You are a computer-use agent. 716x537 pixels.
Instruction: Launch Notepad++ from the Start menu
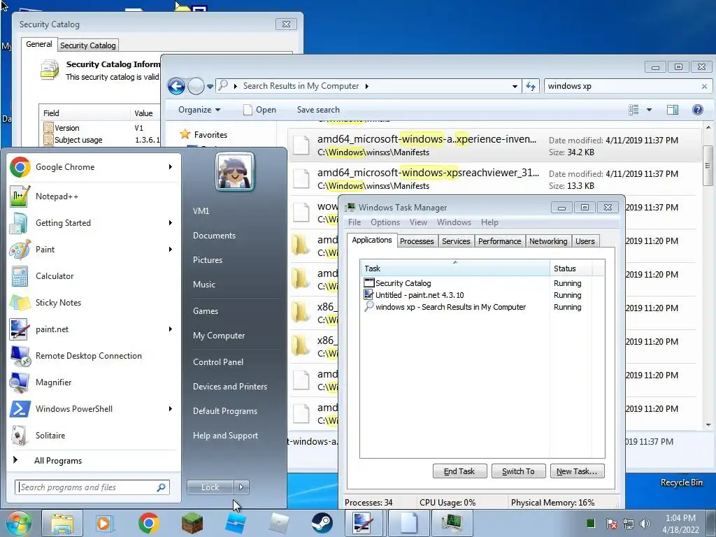click(x=94, y=196)
